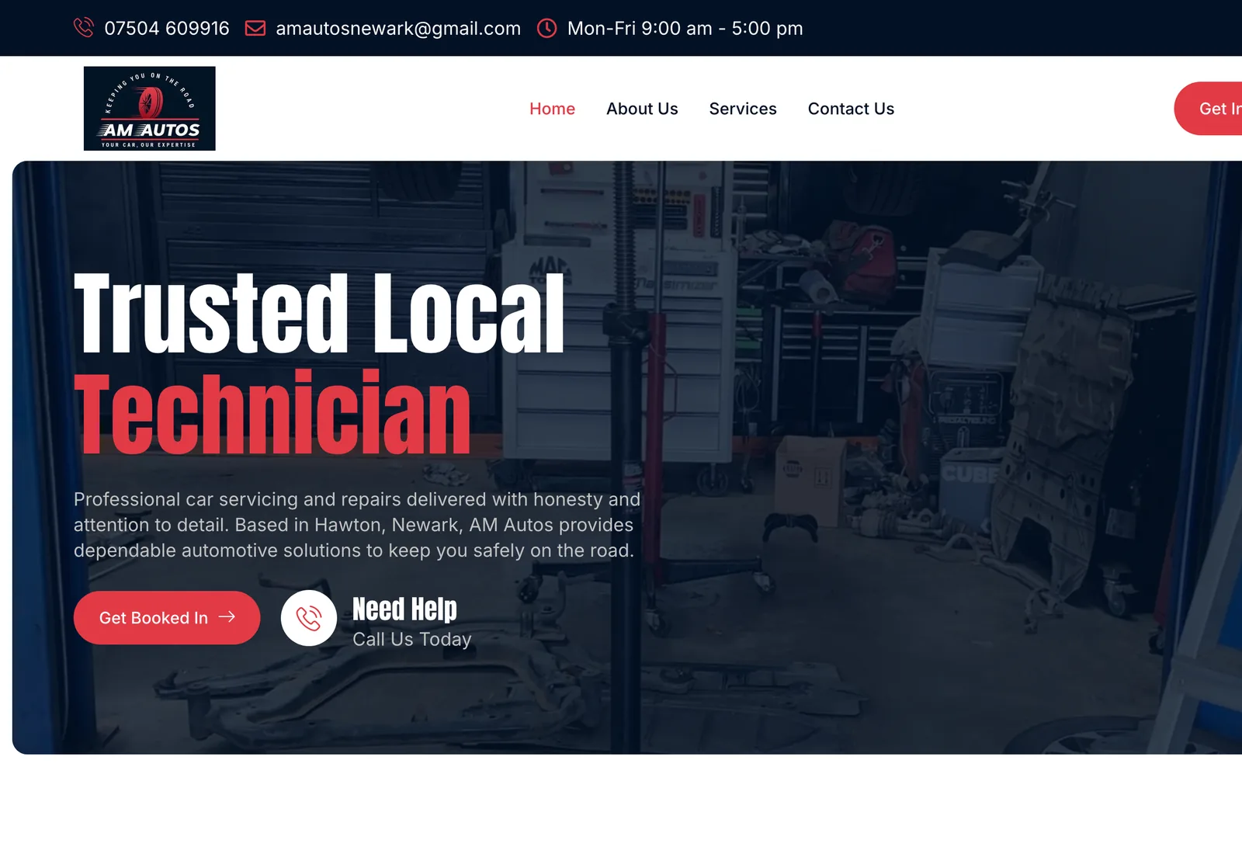The width and height of the screenshot is (1242, 854).
Task: Click the round phone call icon
Action: coord(309,618)
